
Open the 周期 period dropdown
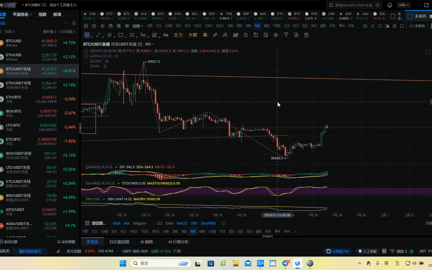point(138,26)
